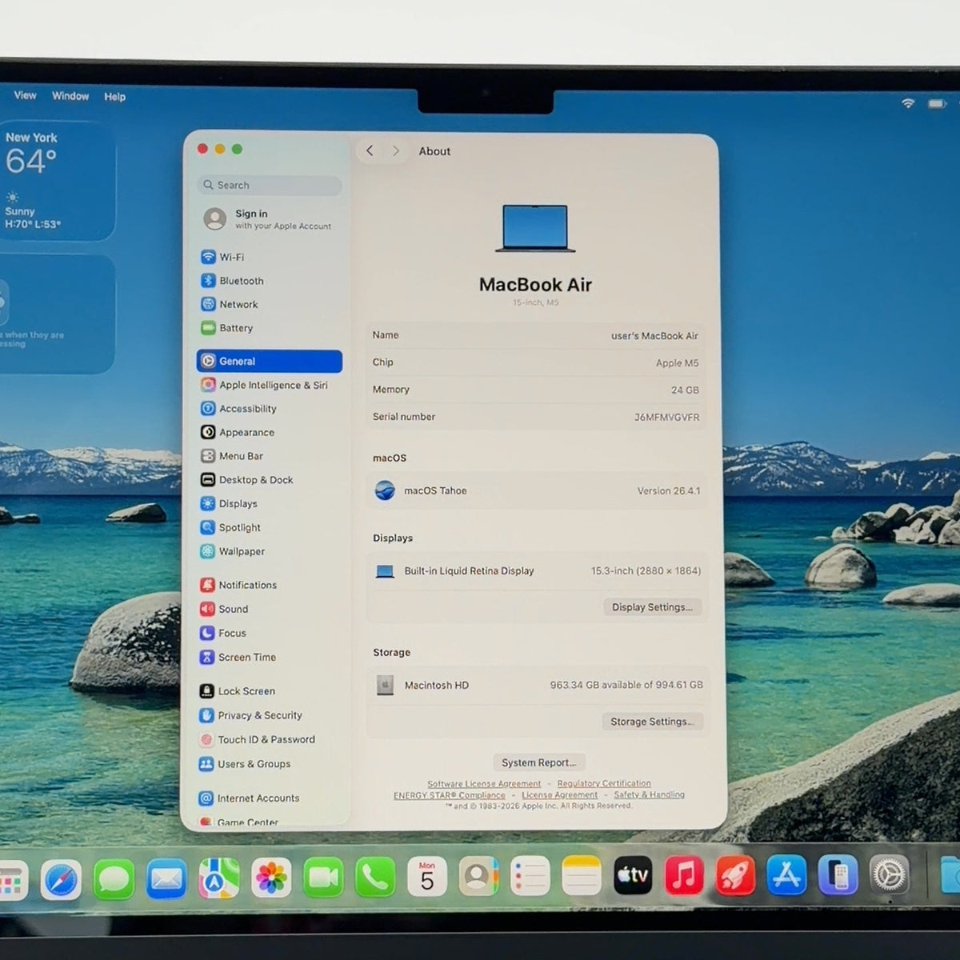Viewport: 960px width, 960px height.
Task: Click the Storage Settings button
Action: point(652,722)
